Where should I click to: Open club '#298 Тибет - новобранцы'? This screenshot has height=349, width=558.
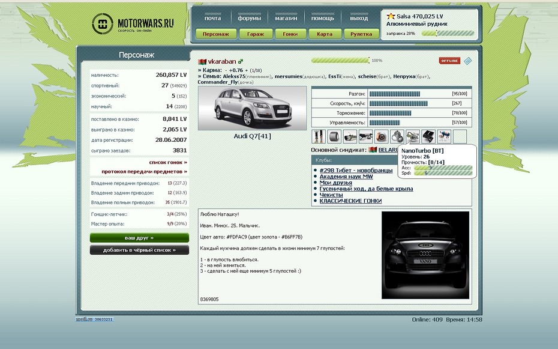[356, 171]
